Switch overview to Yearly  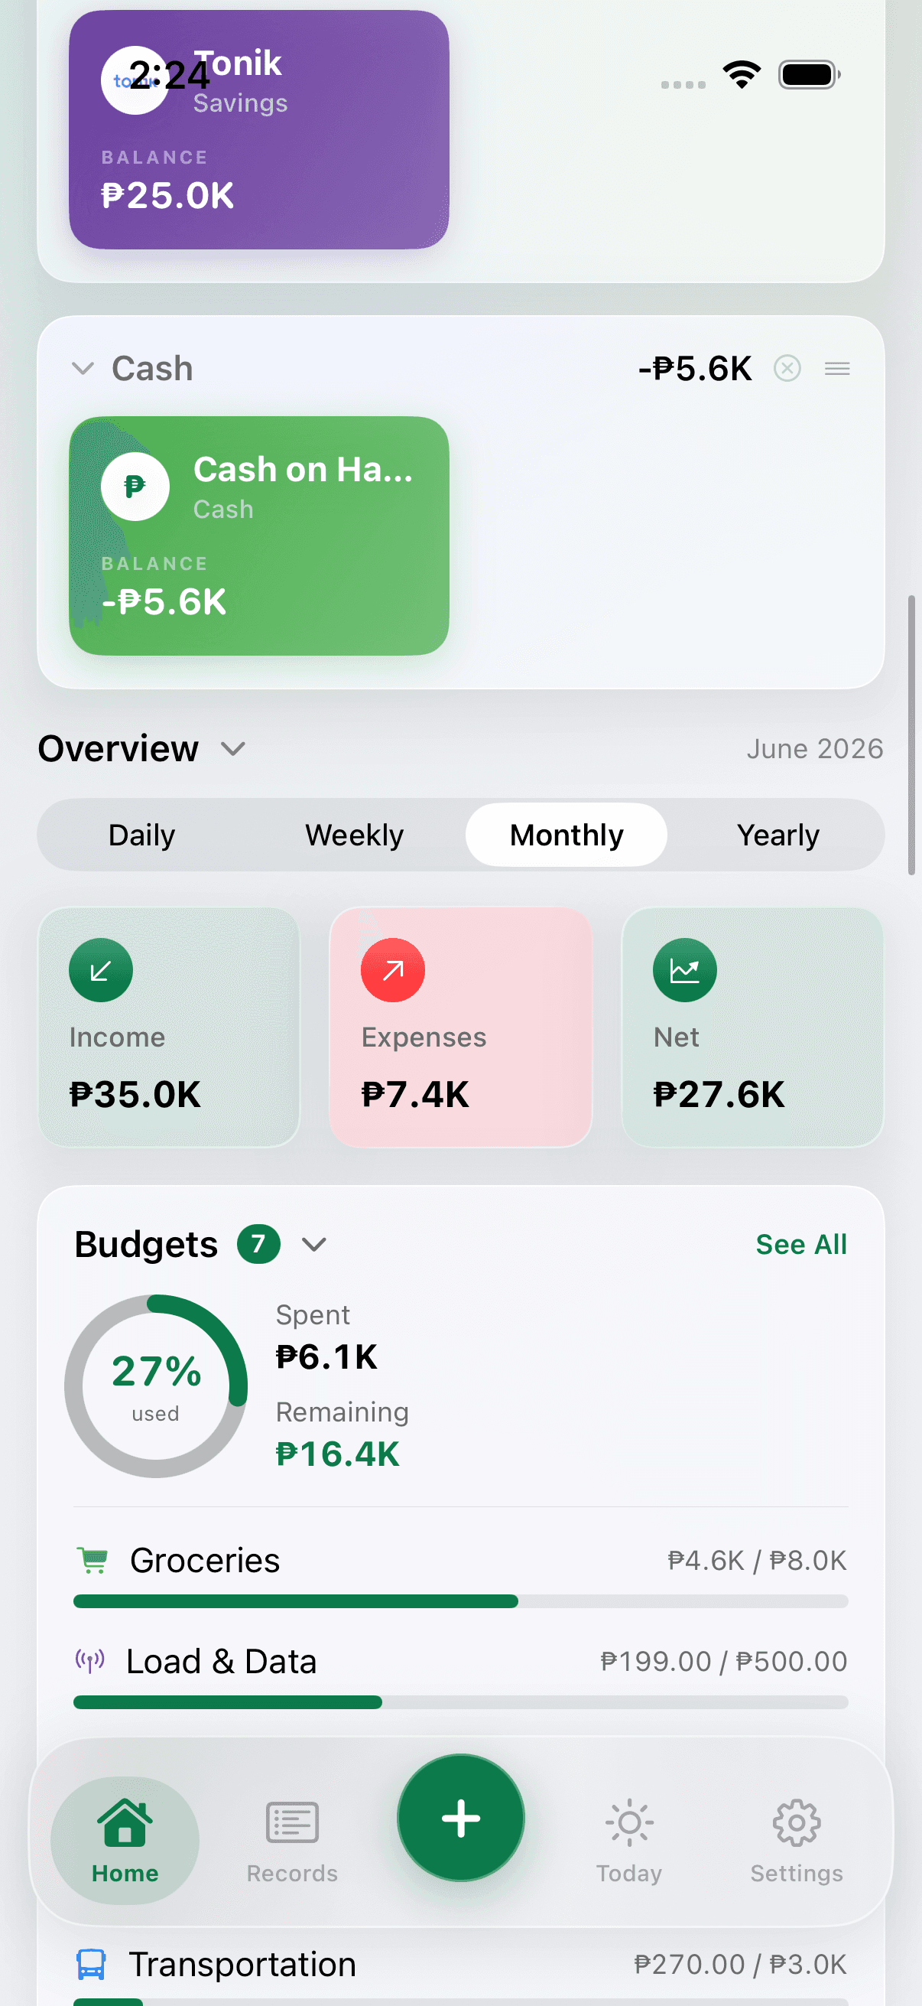pyautogui.click(x=778, y=835)
